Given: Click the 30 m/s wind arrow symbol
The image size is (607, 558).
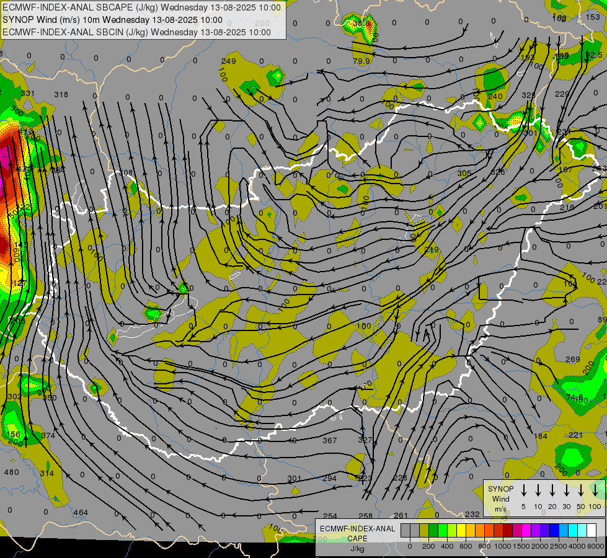Looking at the screenshot, I should pos(566,490).
